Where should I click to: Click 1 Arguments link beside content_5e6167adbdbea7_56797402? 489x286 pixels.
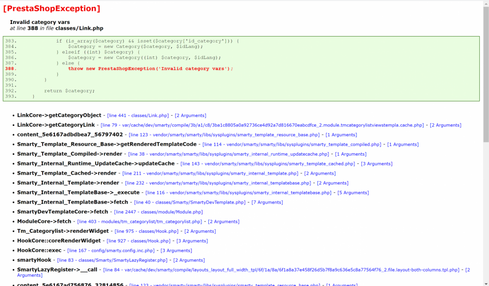tap(341, 135)
